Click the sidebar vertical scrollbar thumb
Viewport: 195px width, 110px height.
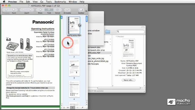click(x=87, y=19)
